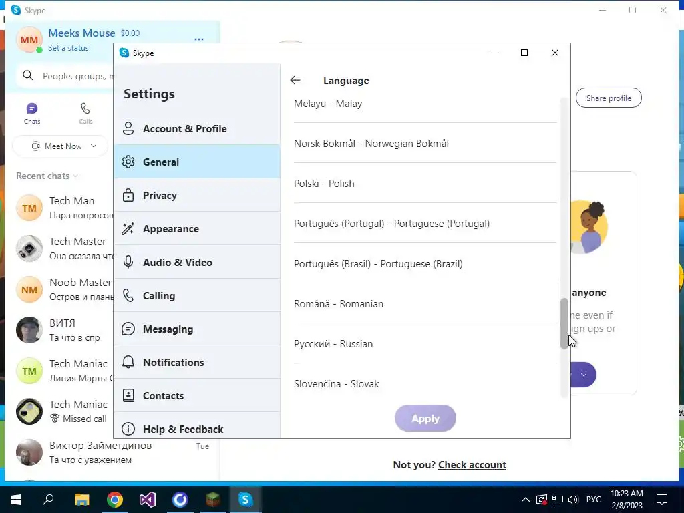Open Calling settings

[x=197, y=295]
